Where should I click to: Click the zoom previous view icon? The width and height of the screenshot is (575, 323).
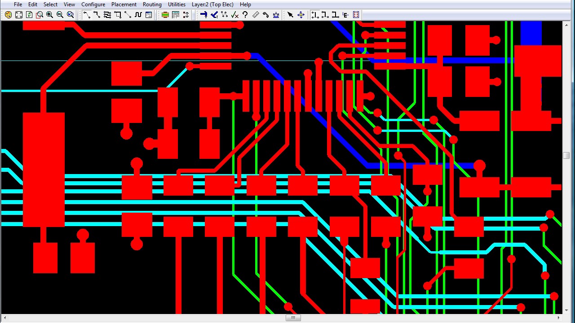70,15
